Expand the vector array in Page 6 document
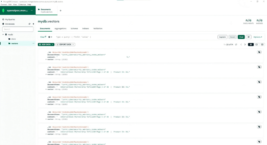 [x=46, y=134]
